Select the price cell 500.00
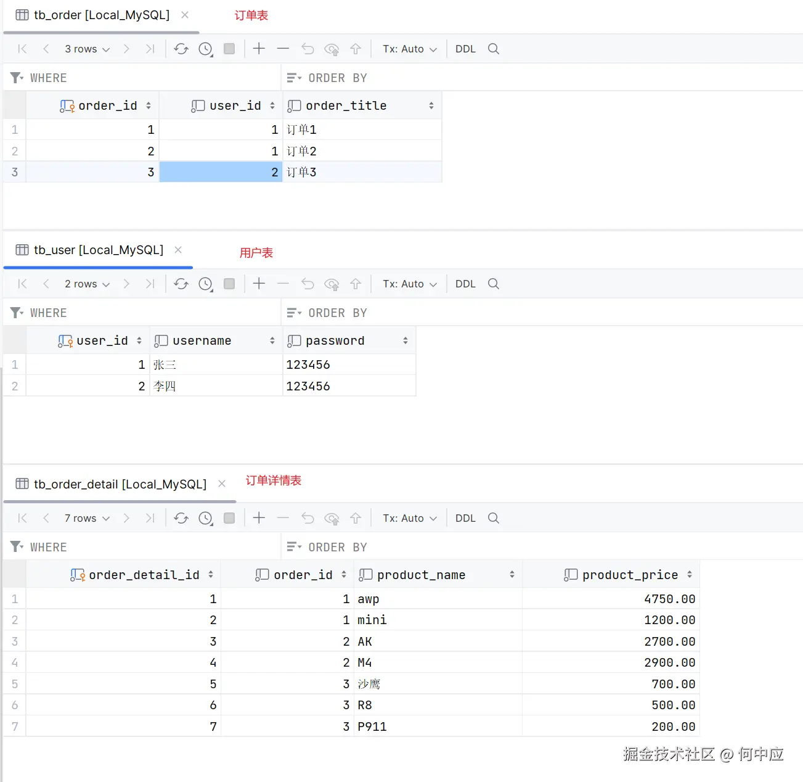 pyautogui.click(x=611, y=705)
